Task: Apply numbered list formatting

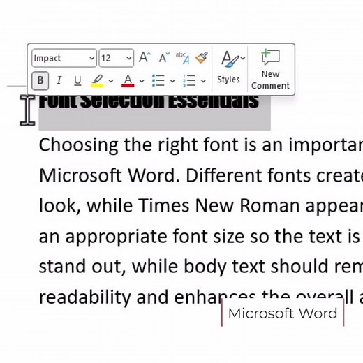Action: coord(189,81)
